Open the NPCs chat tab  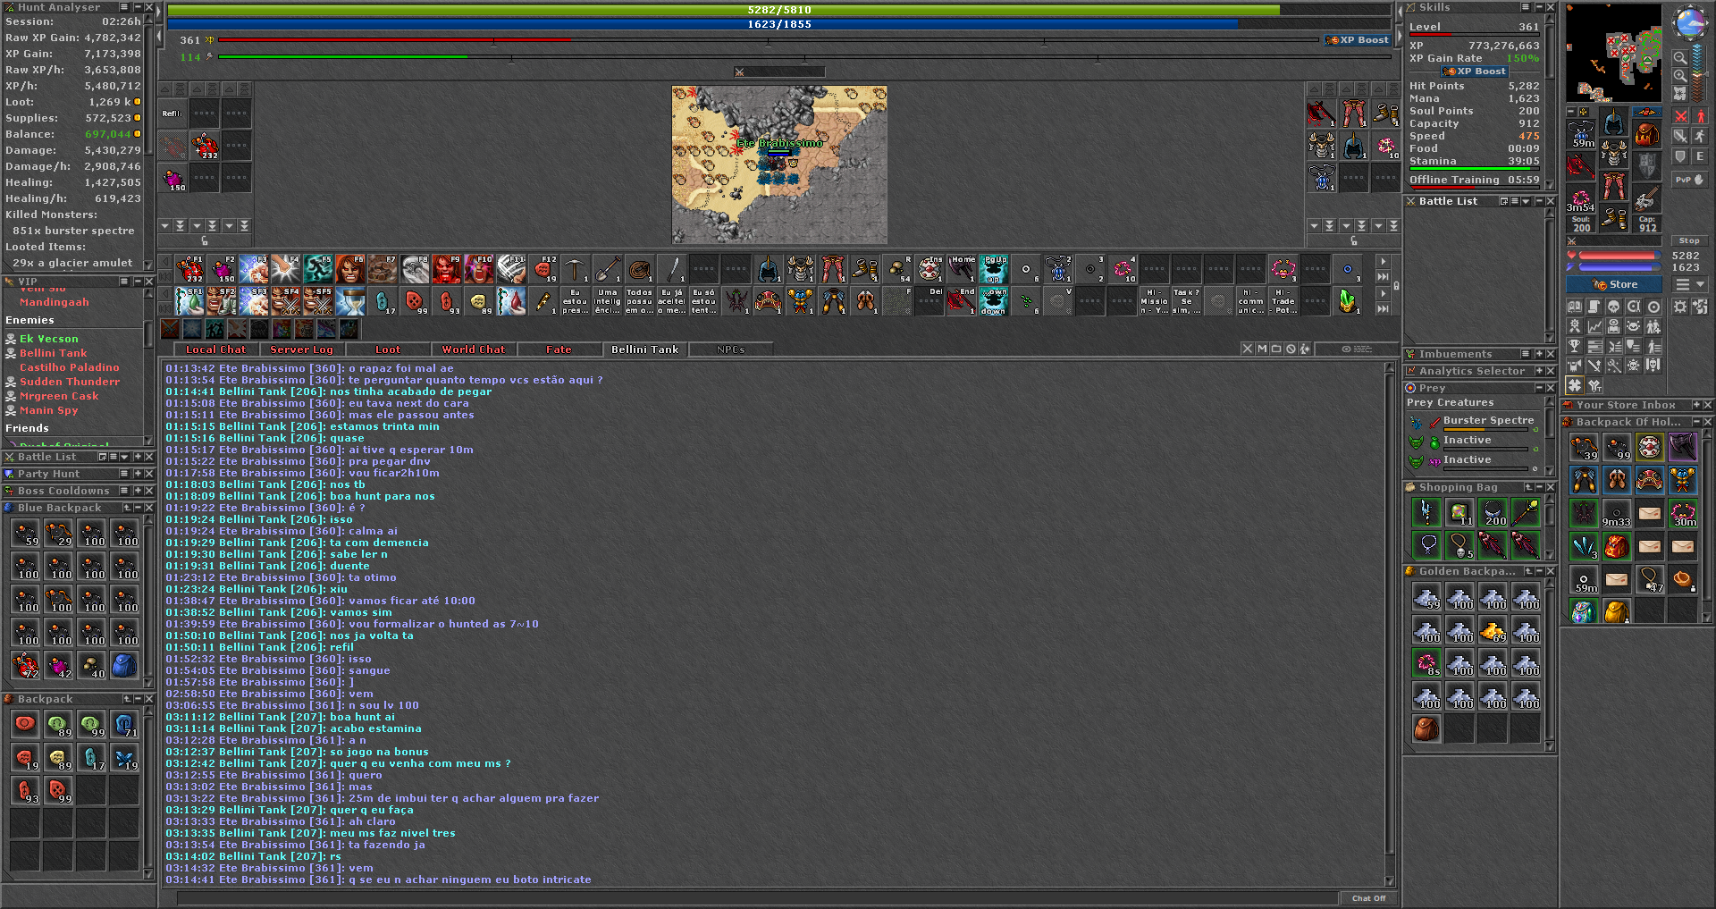coord(730,349)
